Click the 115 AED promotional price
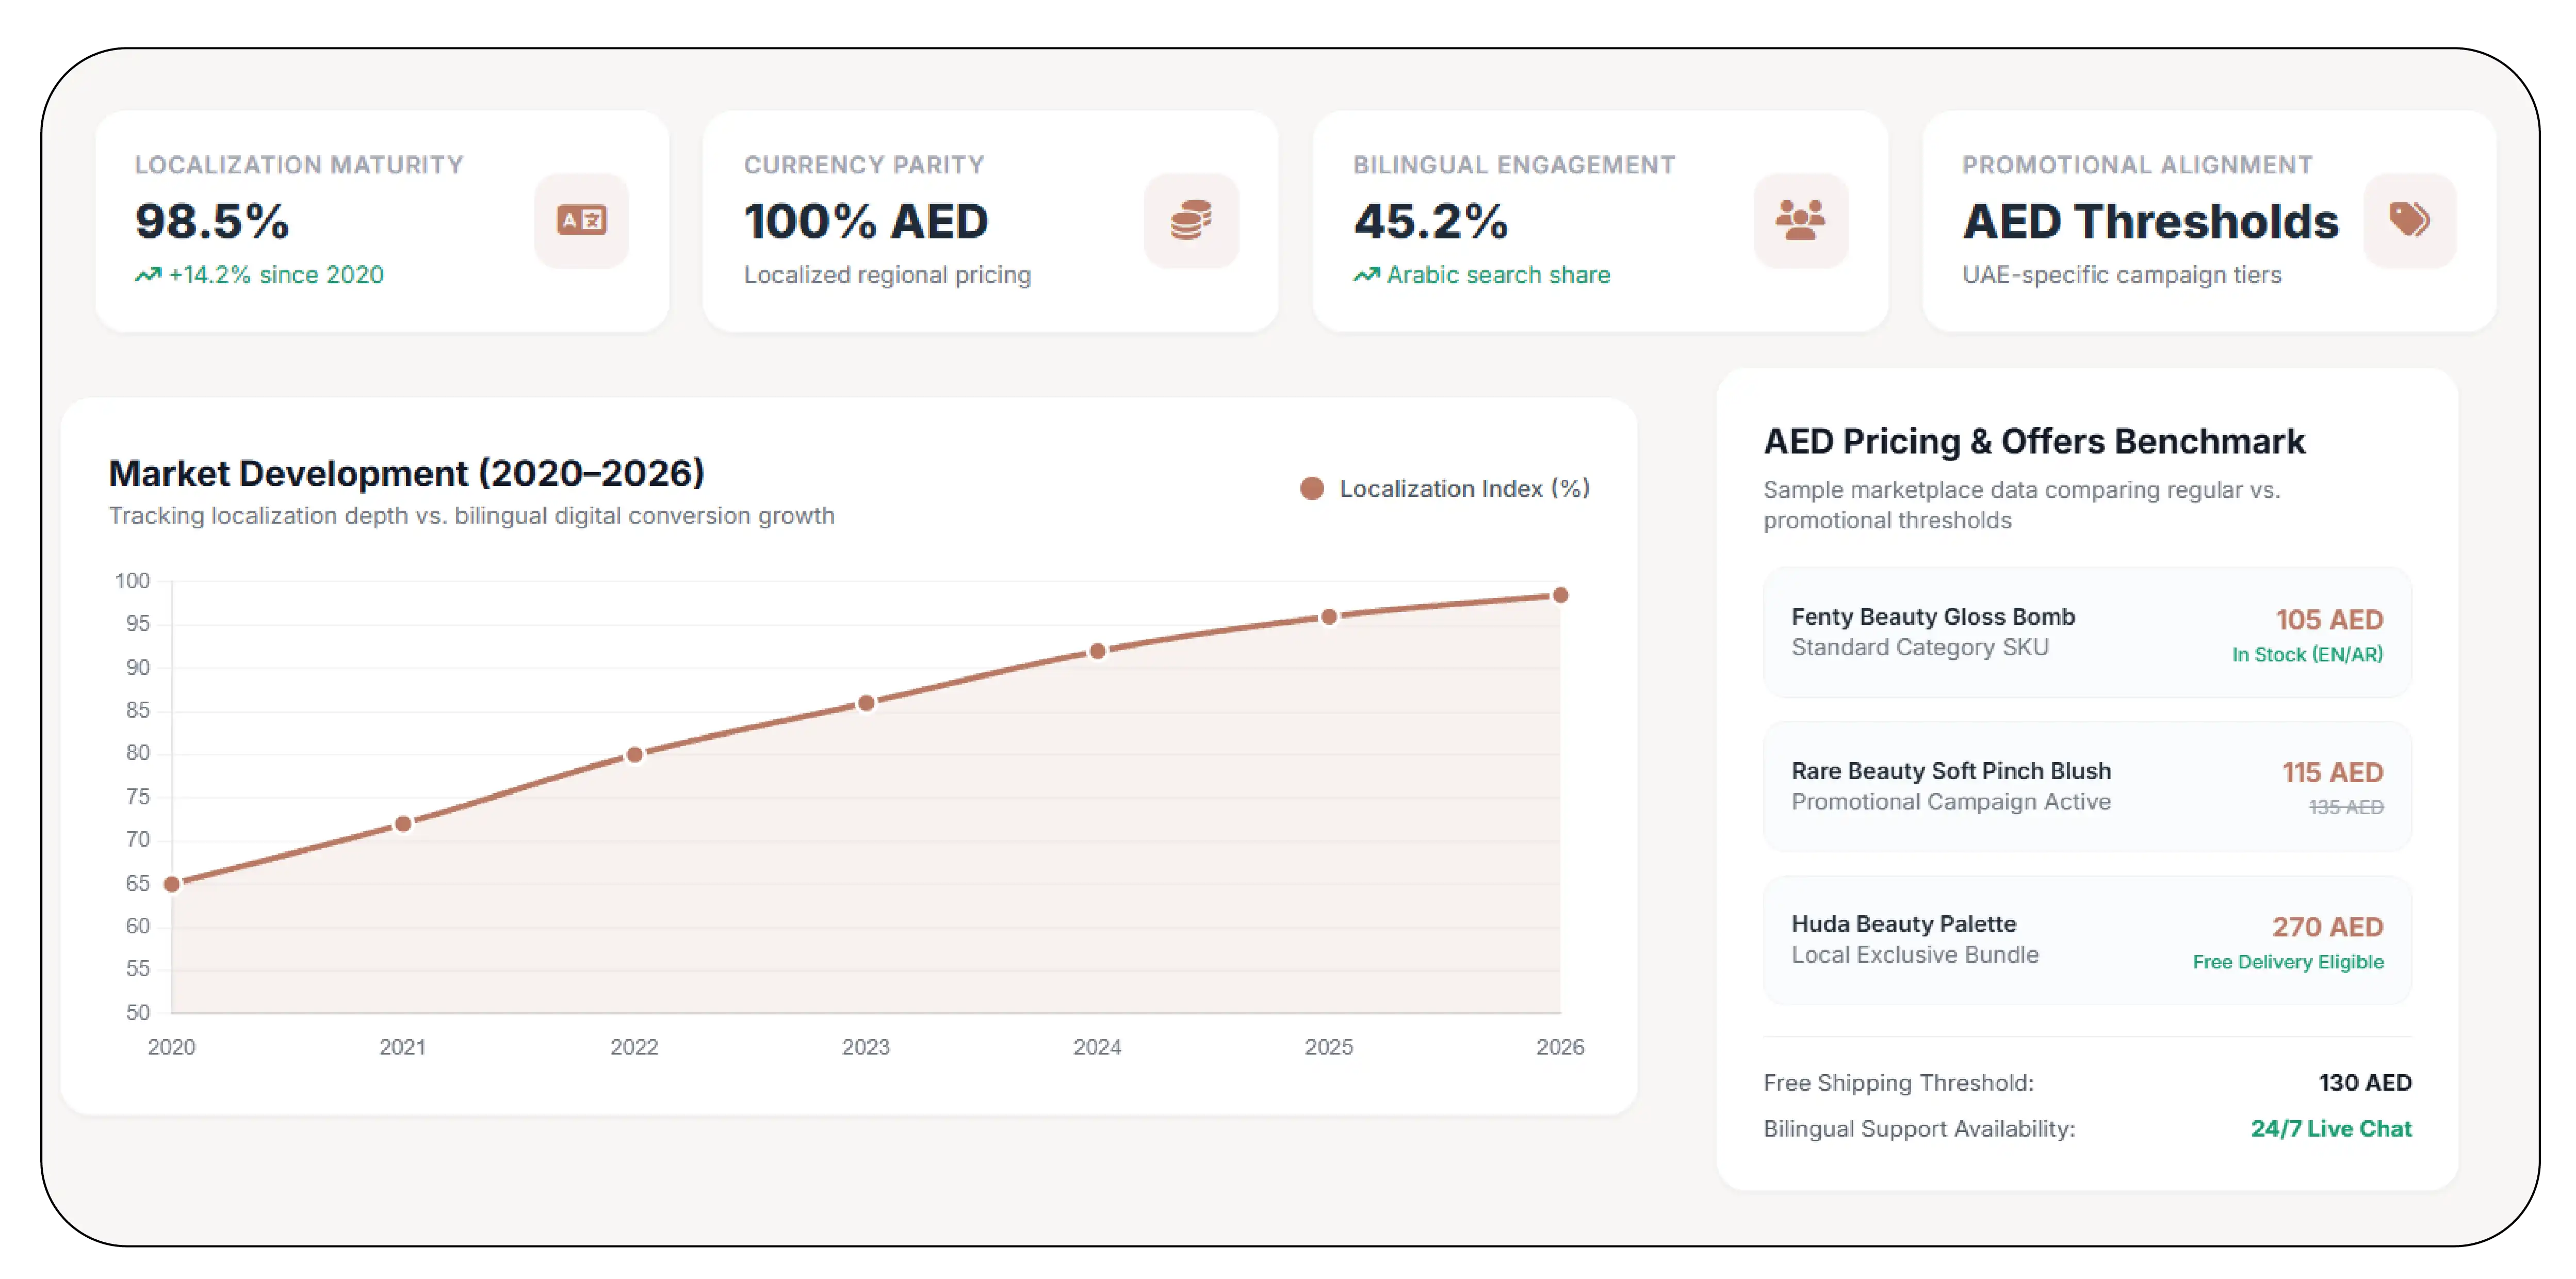This screenshot has width=2576, height=1279. coord(2332,773)
